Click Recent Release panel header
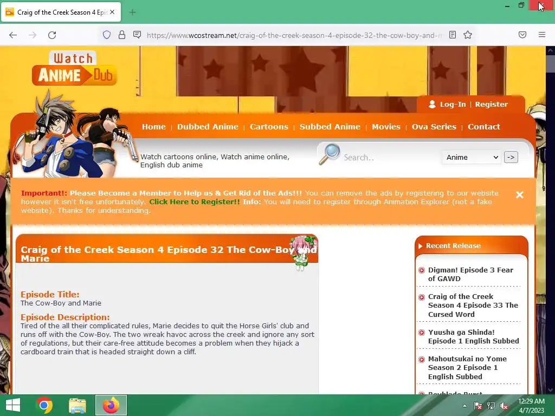This screenshot has width=555, height=416. pyautogui.click(x=453, y=246)
